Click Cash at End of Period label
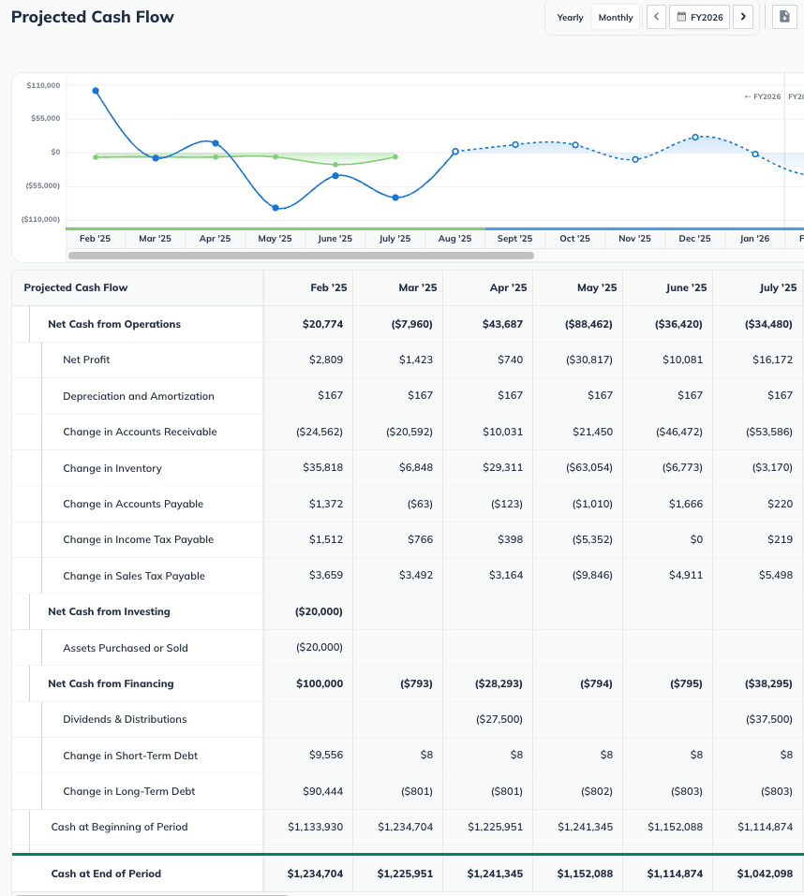 [x=106, y=874]
